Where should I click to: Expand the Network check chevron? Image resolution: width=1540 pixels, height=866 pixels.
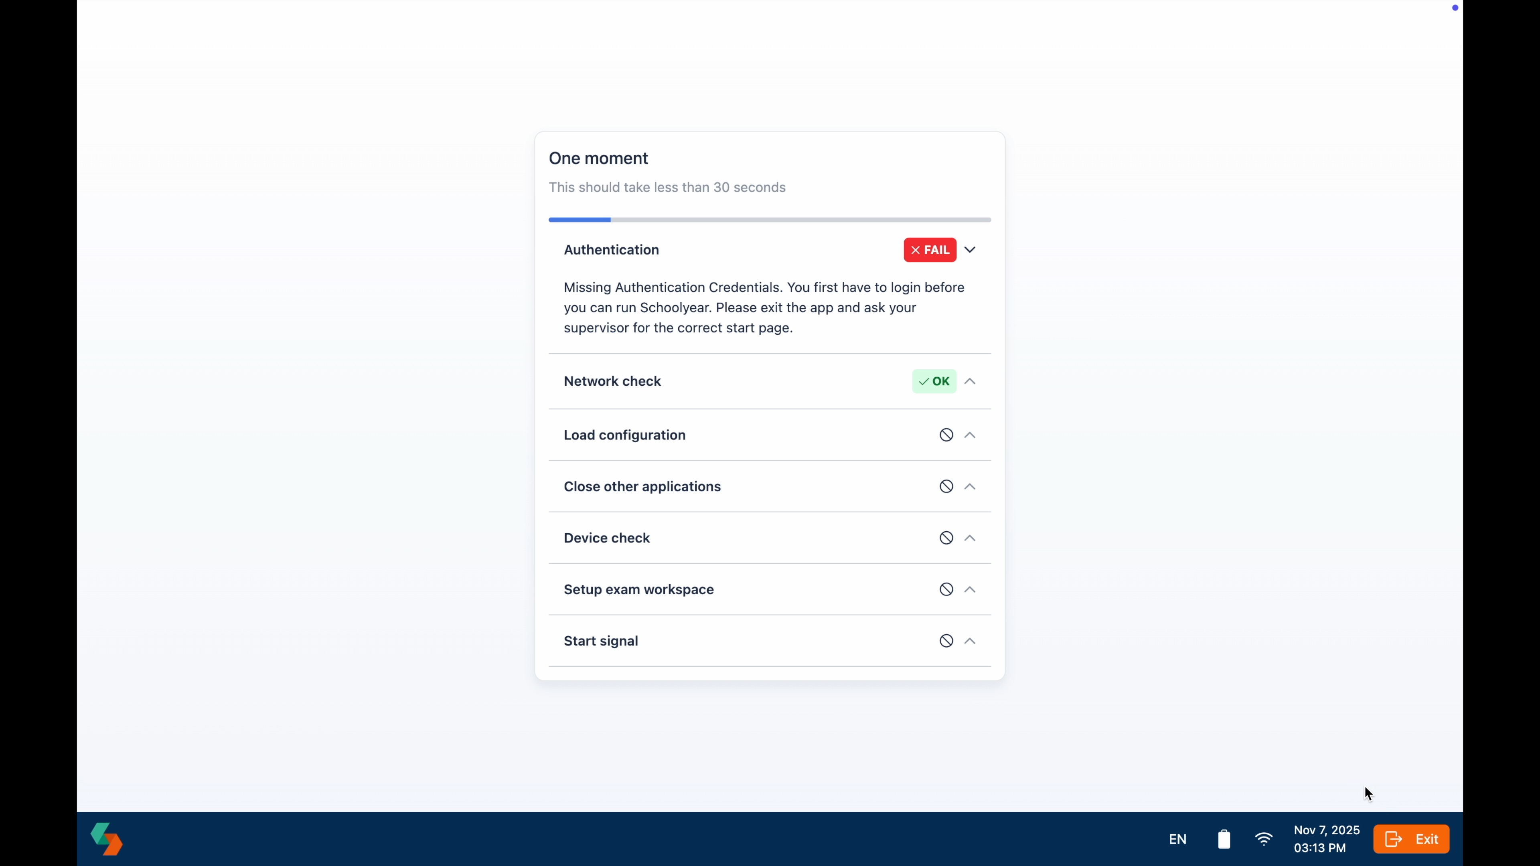pyautogui.click(x=970, y=381)
